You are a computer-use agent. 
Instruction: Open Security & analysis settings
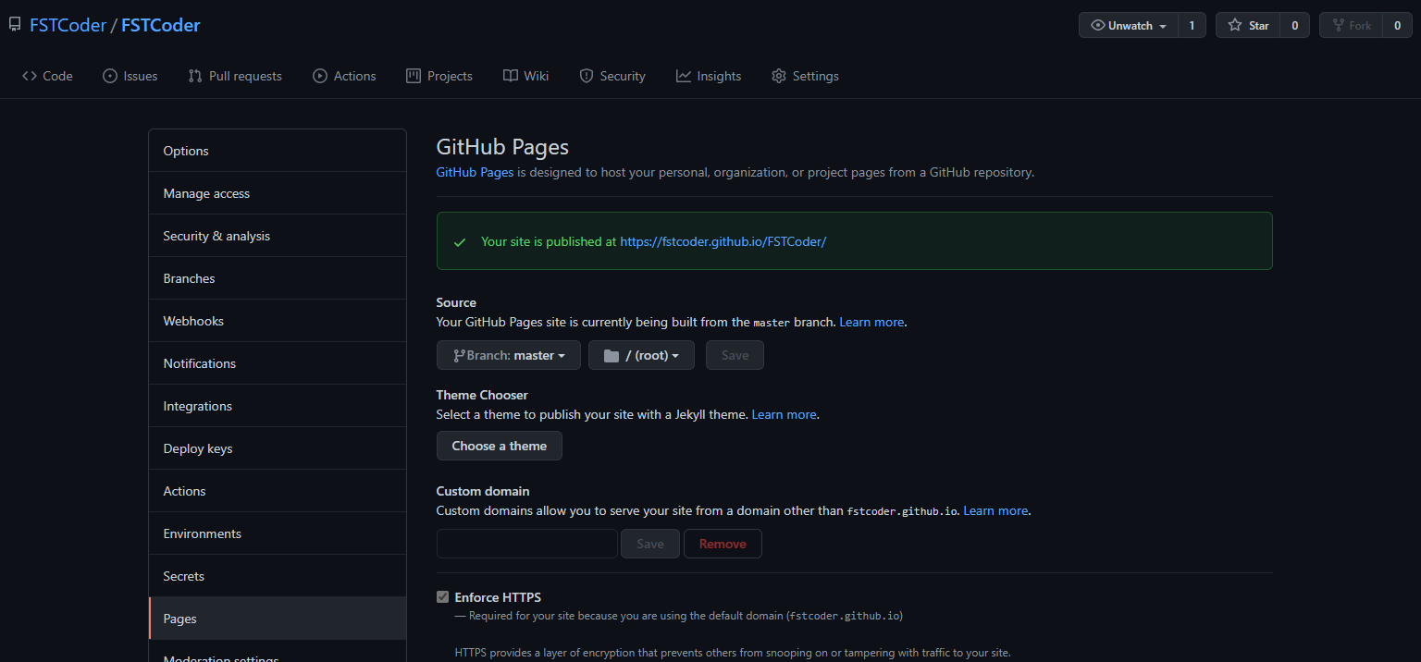[x=278, y=236]
